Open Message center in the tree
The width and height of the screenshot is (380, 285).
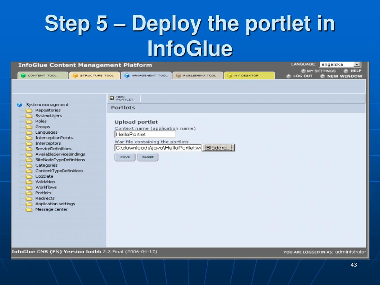point(51,209)
